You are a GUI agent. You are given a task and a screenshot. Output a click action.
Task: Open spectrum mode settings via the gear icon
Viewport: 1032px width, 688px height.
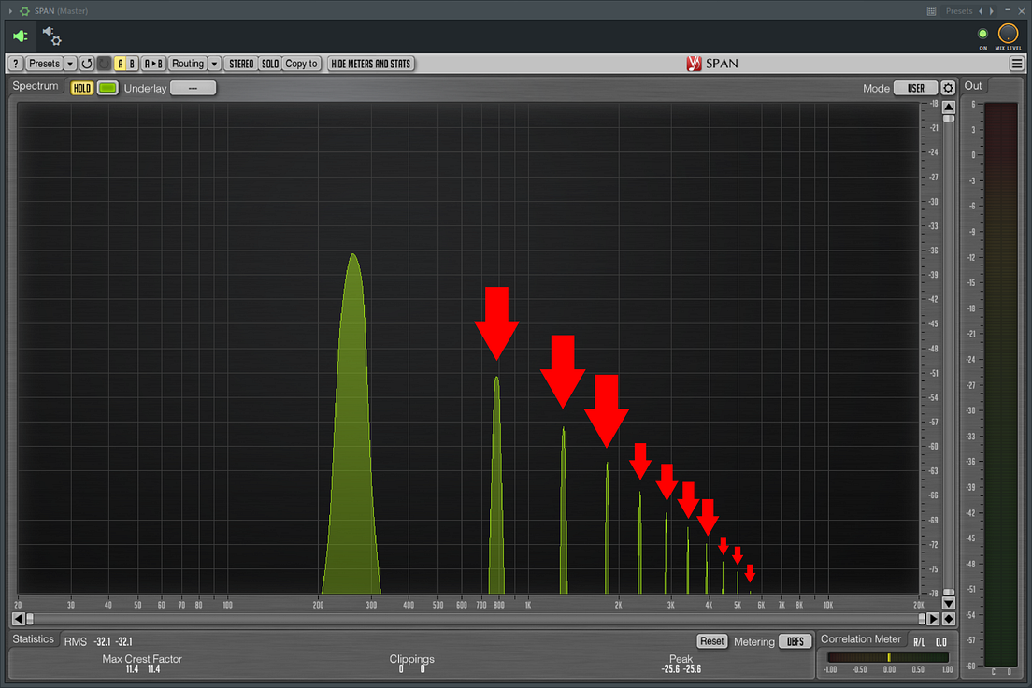pos(948,86)
